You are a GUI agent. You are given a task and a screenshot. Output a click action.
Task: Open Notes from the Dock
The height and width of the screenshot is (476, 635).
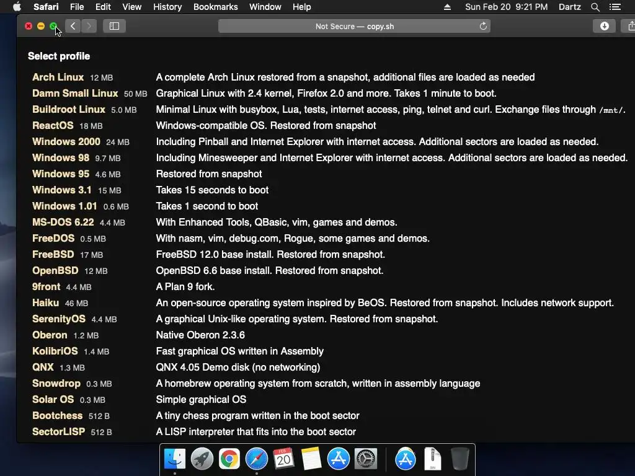pos(311,459)
